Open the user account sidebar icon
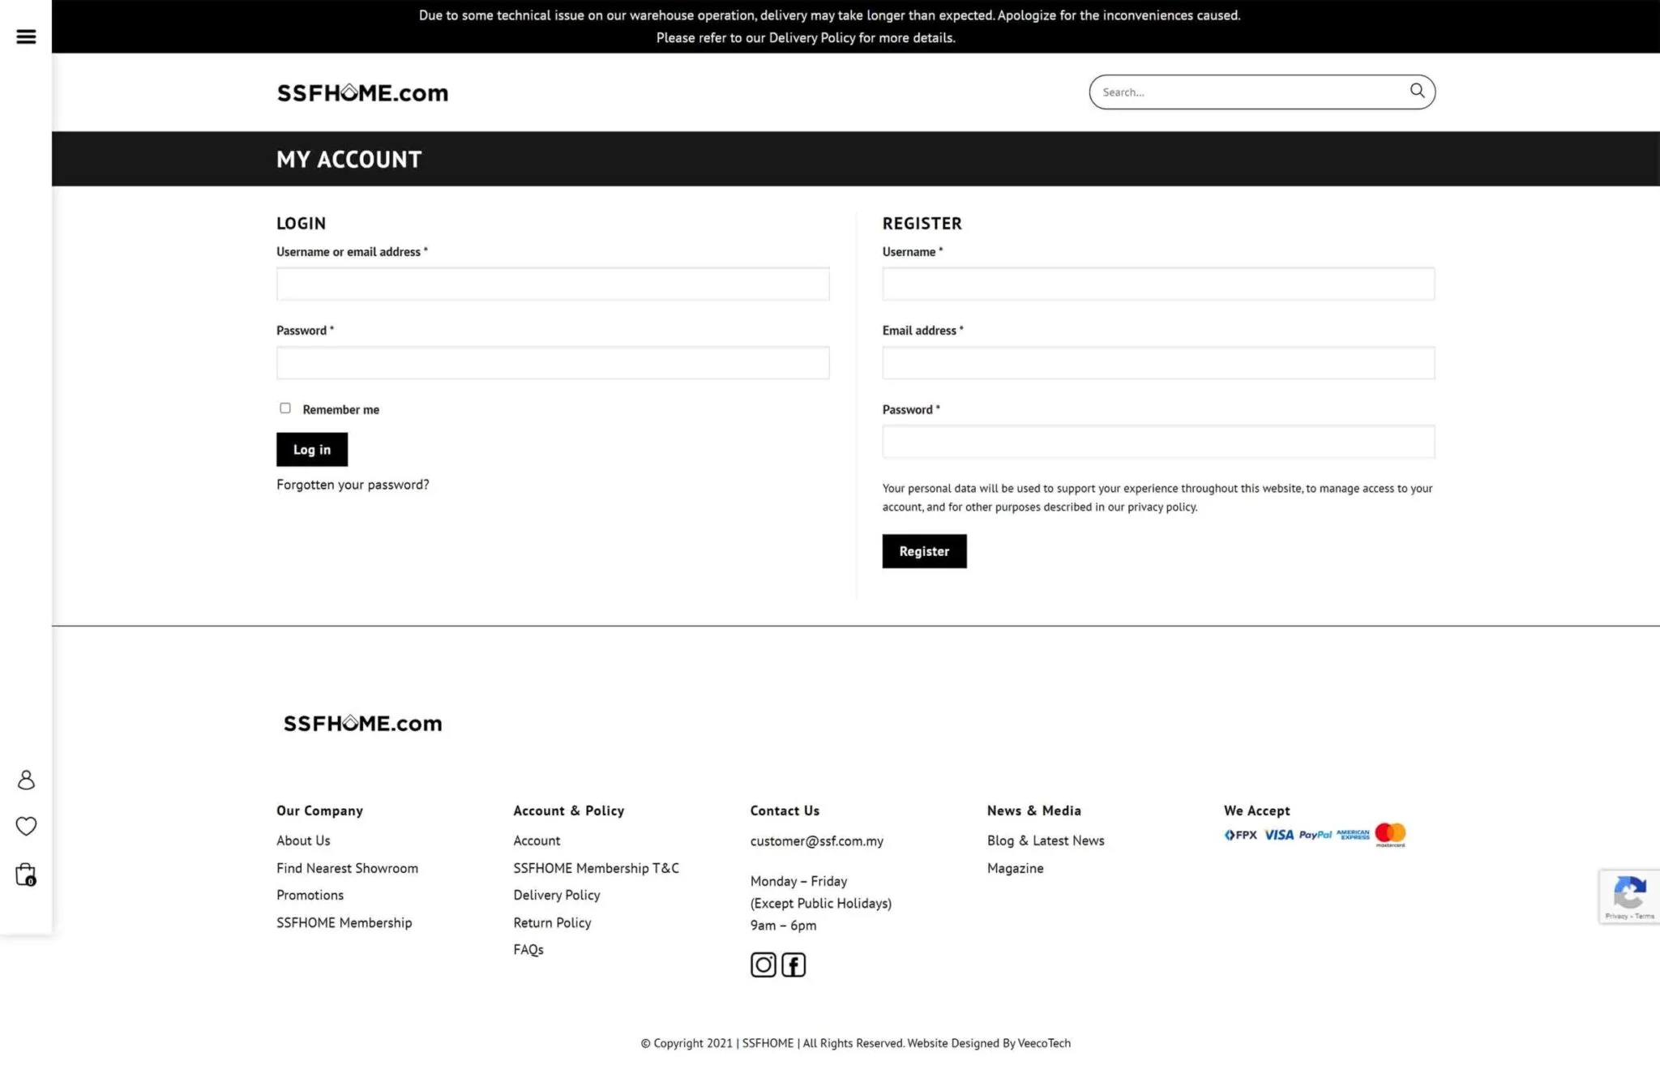The height and width of the screenshot is (1065, 1660). click(x=26, y=780)
